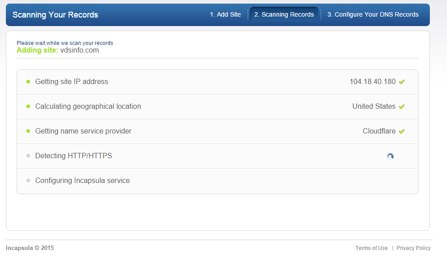Click green bullet before 'Calculating geographical location'

28,107
